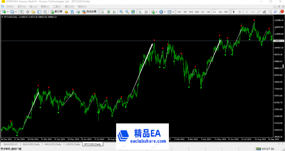The width and height of the screenshot is (285, 151).
Task: Open the Profiles icon
Action: pyautogui.click(x=12, y=12)
